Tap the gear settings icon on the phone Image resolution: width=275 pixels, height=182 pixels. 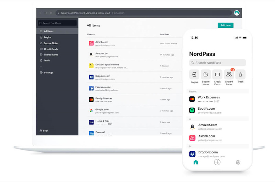click(x=238, y=162)
